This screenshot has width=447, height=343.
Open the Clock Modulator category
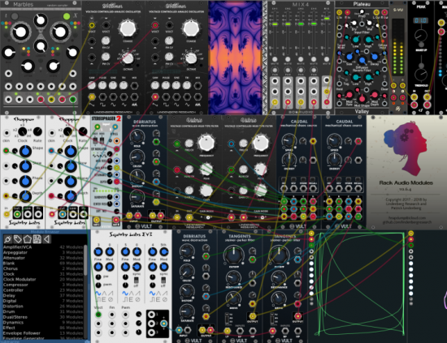(x=43, y=279)
